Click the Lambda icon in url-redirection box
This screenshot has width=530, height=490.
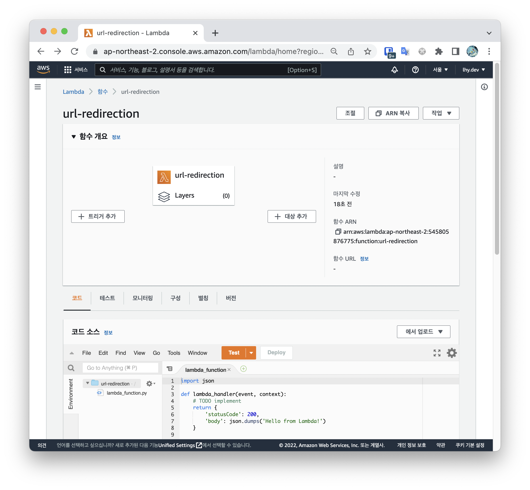(164, 177)
